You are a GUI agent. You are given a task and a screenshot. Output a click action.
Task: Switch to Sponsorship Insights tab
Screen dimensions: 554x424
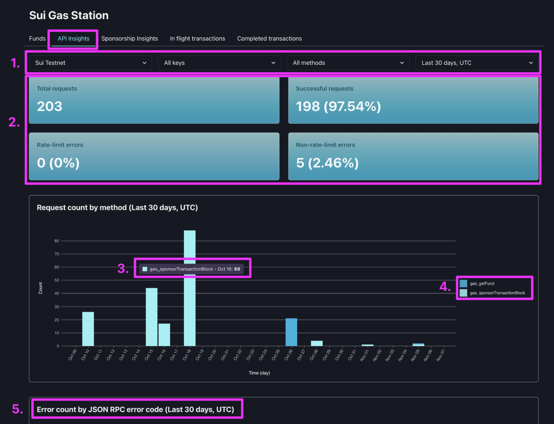(129, 39)
